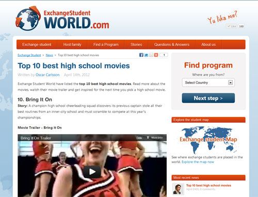Open the orange plus share icon
Image resolution: width=258 pixels, height=197 pixels.
click(x=156, y=55)
